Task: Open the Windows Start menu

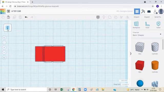Action: coord(3,89)
